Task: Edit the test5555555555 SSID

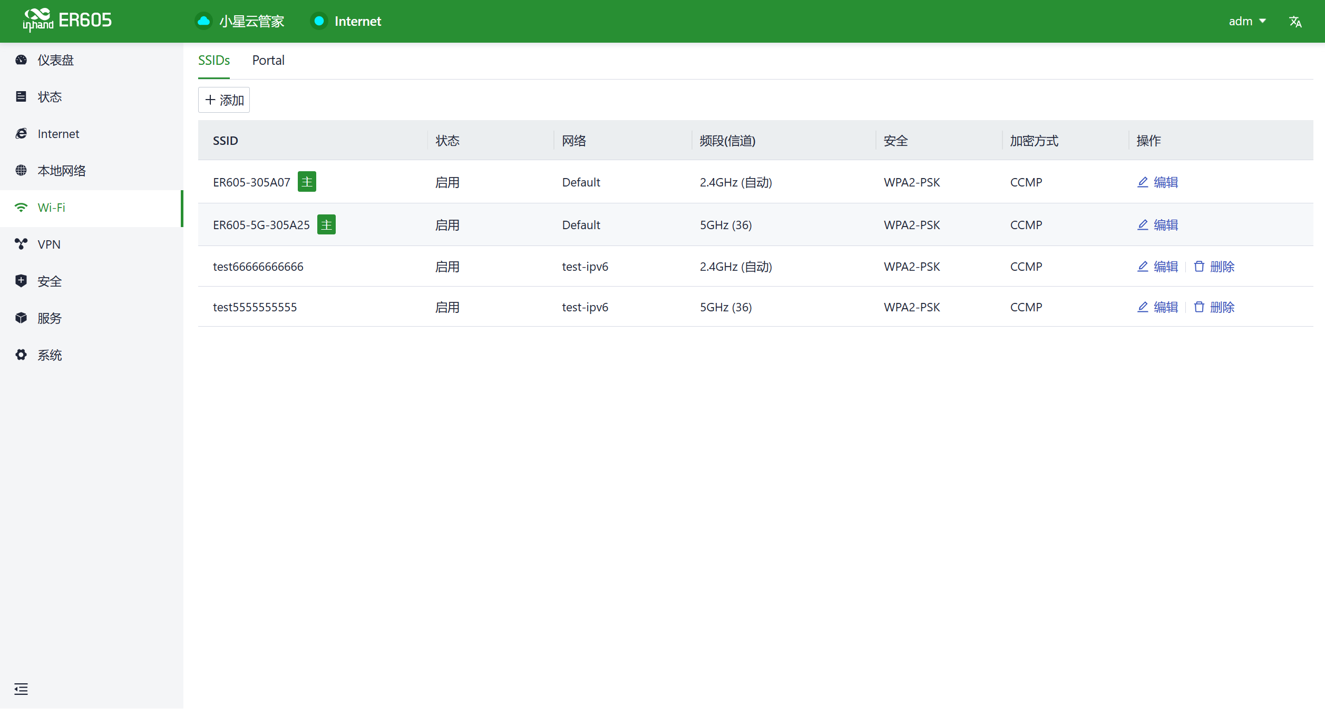Action: click(x=1157, y=307)
